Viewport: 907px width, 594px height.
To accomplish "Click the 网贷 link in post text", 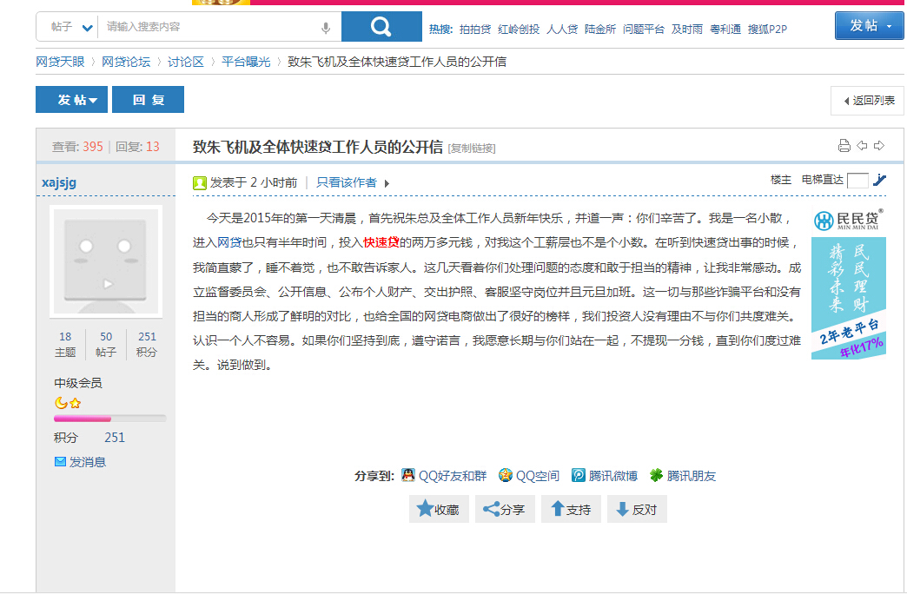I will coord(229,242).
